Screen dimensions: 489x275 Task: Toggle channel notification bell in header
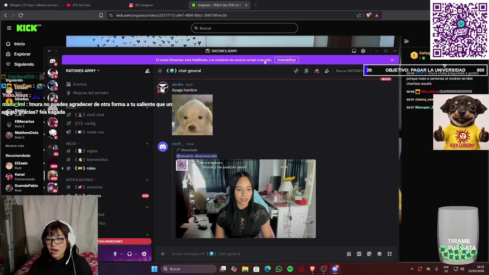pyautogui.click(x=306, y=71)
